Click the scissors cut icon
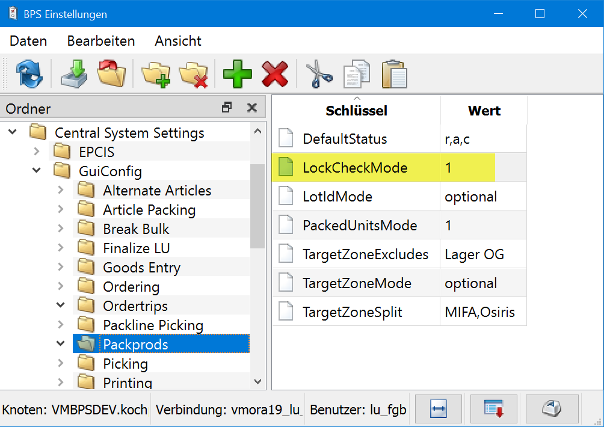604x427 pixels. (319, 75)
